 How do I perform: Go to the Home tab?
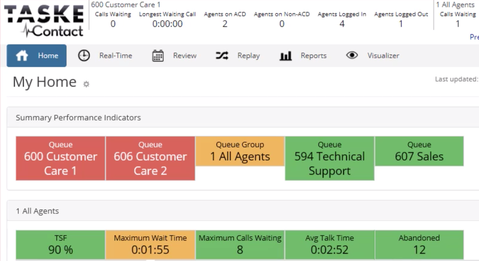37,56
